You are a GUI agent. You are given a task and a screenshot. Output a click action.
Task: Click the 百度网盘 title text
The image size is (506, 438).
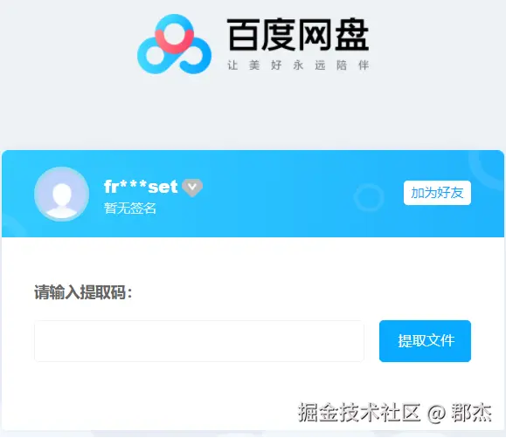(x=298, y=35)
